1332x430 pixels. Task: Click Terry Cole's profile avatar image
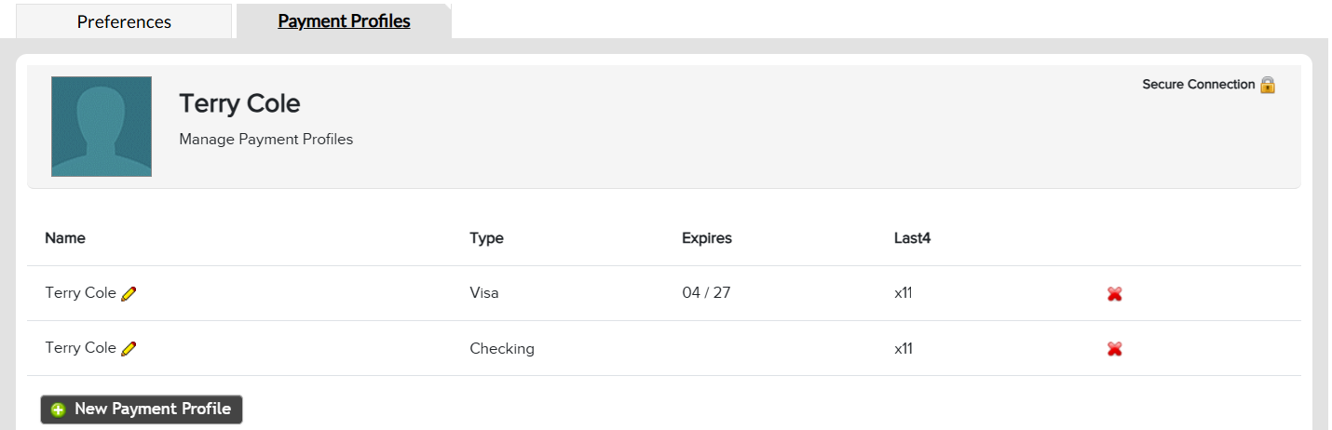point(102,127)
